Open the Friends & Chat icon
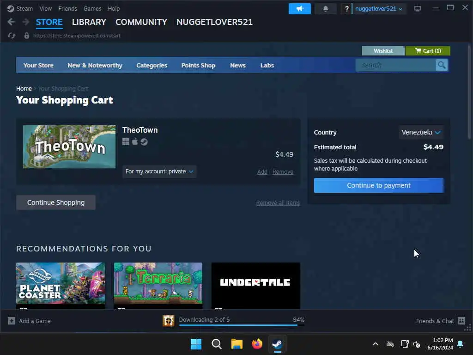The image size is (473, 355). pos(461,321)
